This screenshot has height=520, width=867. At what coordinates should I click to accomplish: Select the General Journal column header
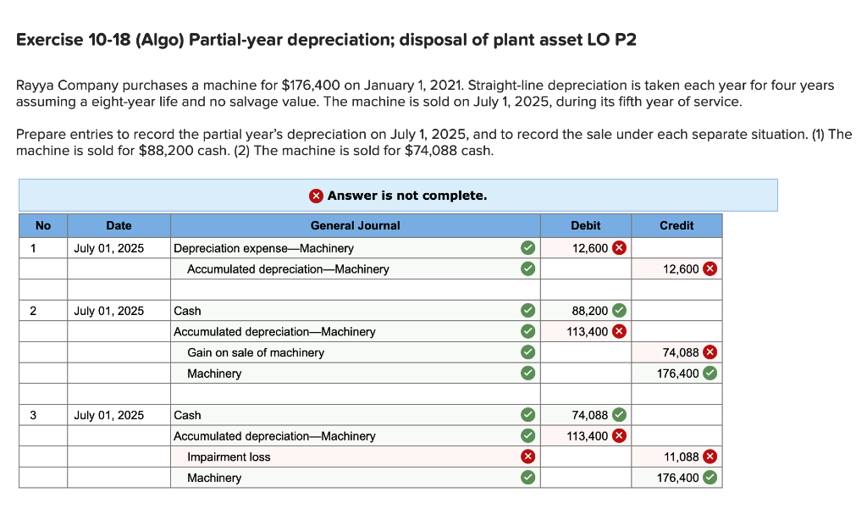point(355,225)
